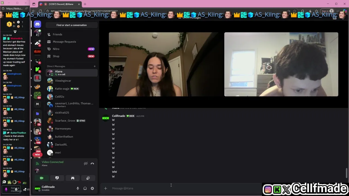Open Viewingincar direct message
349x196 pixels.
click(x=71, y=81)
